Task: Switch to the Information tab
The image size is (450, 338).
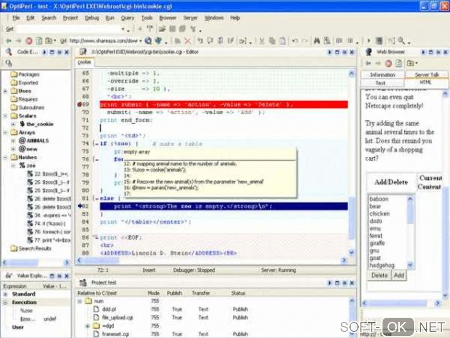Action: tap(382, 75)
